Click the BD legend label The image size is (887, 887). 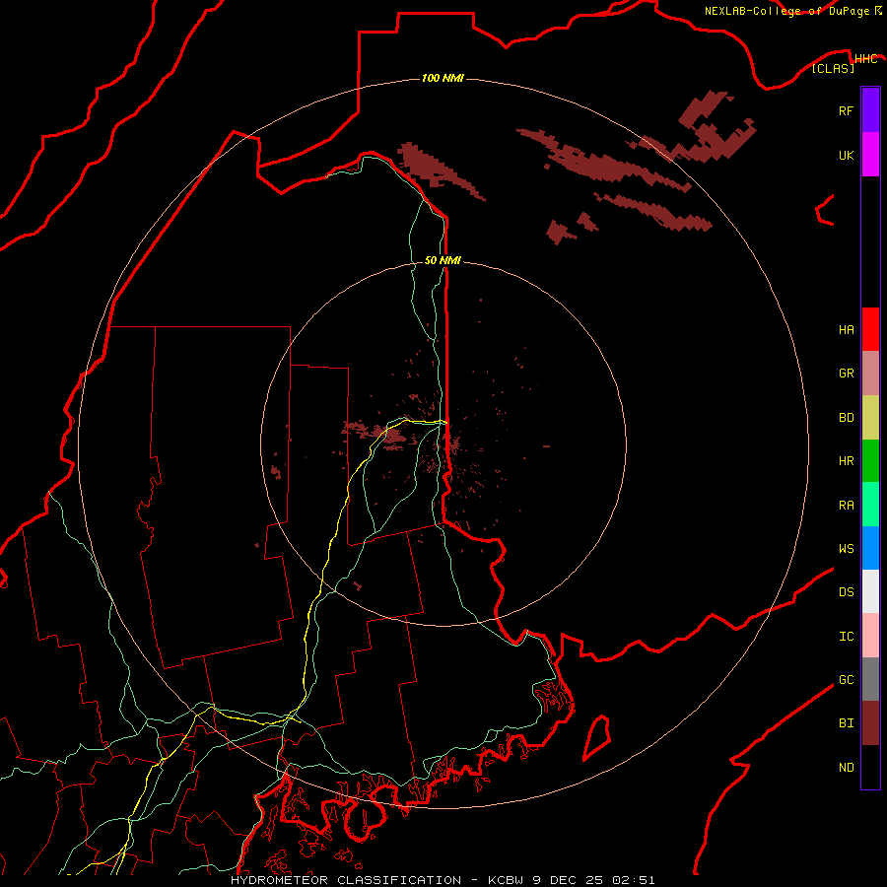(x=846, y=418)
